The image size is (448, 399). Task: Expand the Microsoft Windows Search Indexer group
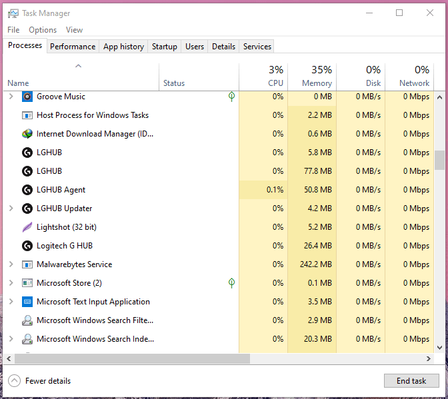[x=11, y=339]
